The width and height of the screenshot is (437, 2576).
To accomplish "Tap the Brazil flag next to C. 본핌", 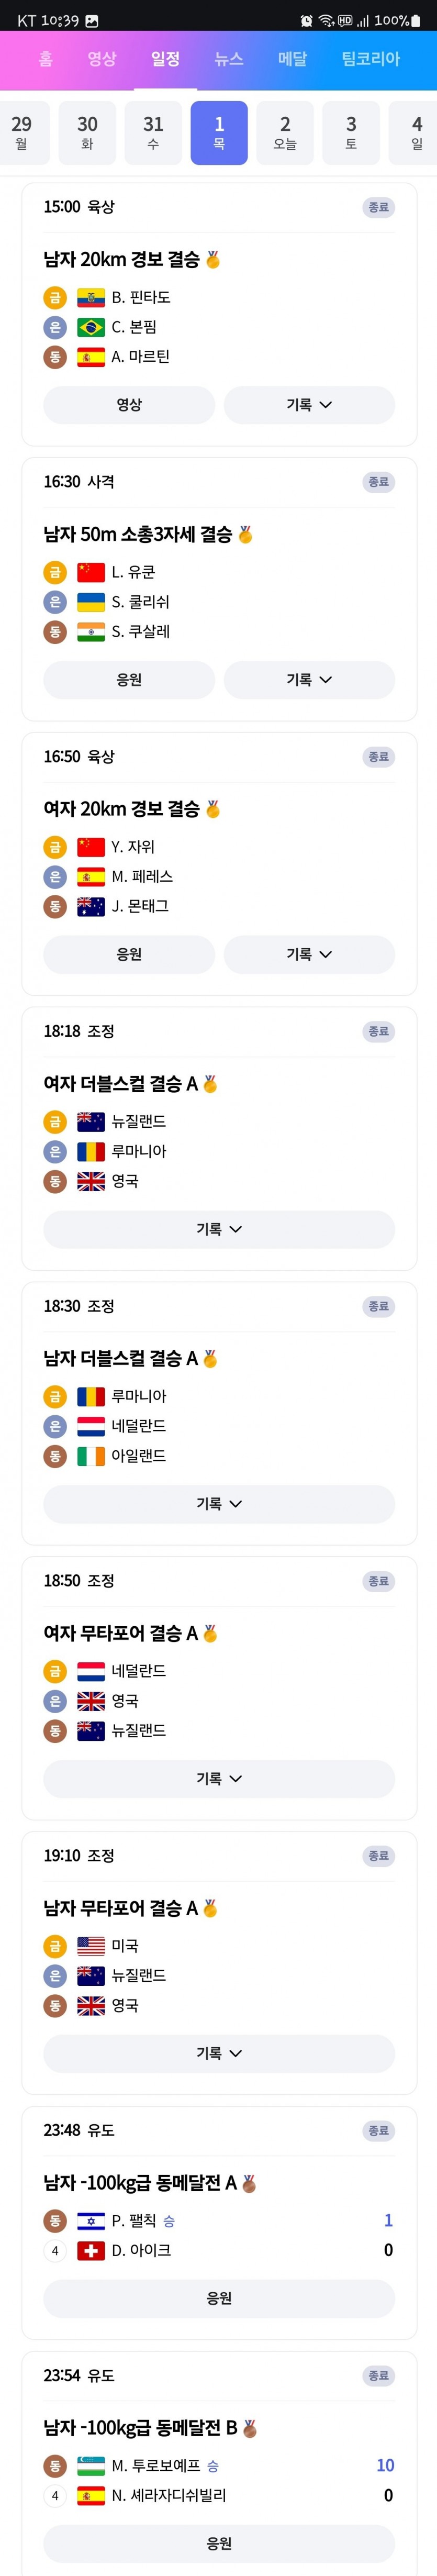I will pyautogui.click(x=91, y=327).
